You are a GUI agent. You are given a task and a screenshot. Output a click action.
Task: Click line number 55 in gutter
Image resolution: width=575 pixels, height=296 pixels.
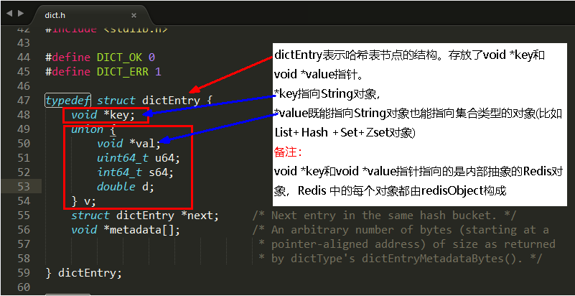coord(24,216)
